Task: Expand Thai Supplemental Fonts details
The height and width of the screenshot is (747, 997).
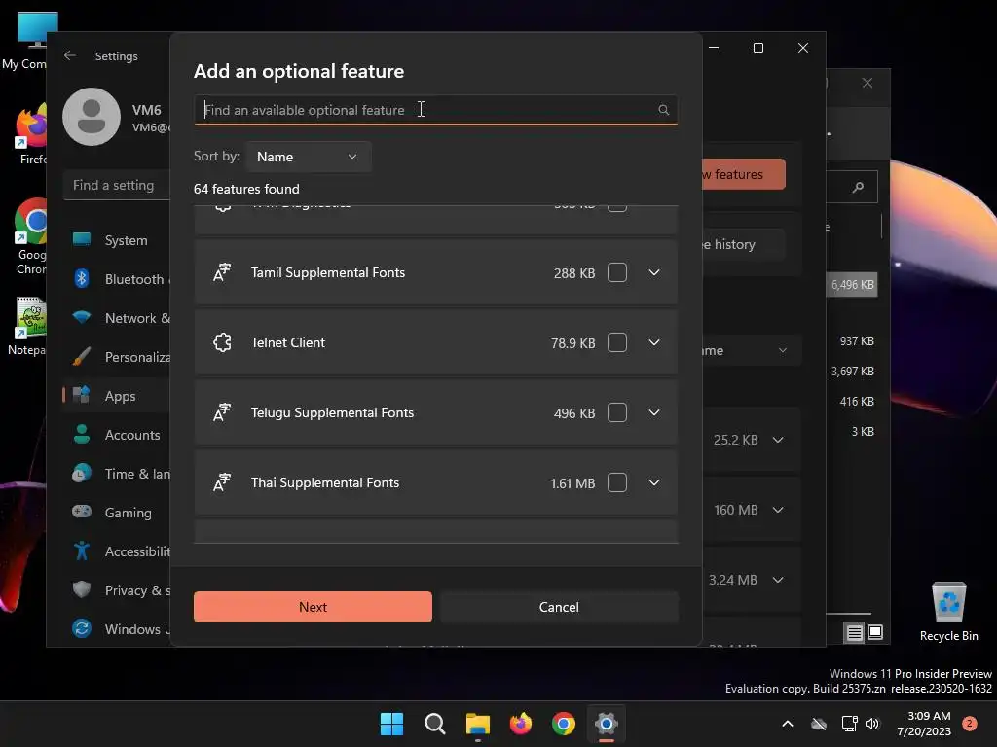Action: 653,482
